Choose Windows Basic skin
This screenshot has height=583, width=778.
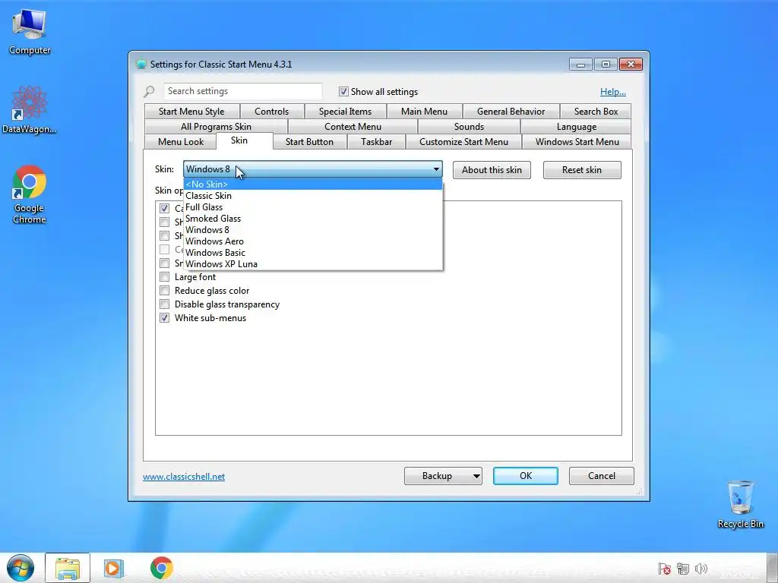click(x=312, y=252)
